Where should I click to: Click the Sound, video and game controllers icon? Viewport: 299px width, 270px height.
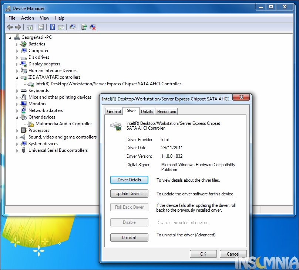tap(23, 137)
